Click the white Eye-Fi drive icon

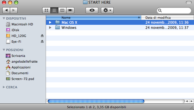pos(8,42)
